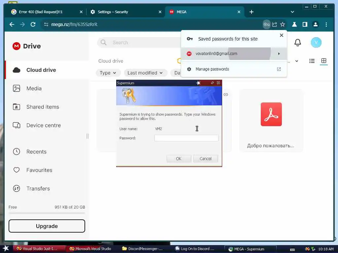Image resolution: width=338 pixels, height=253 pixels.
Task: Open Manage passwords link
Action: (234, 69)
